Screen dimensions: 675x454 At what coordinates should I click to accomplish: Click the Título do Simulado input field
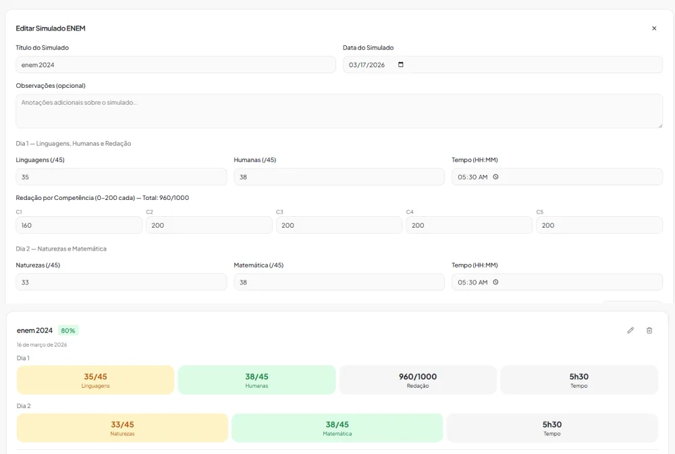pyautogui.click(x=175, y=65)
